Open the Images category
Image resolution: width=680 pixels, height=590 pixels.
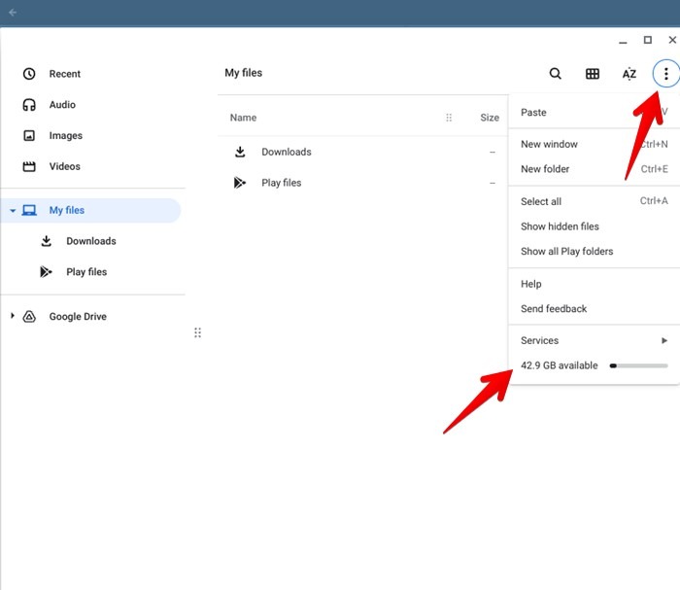tap(65, 136)
